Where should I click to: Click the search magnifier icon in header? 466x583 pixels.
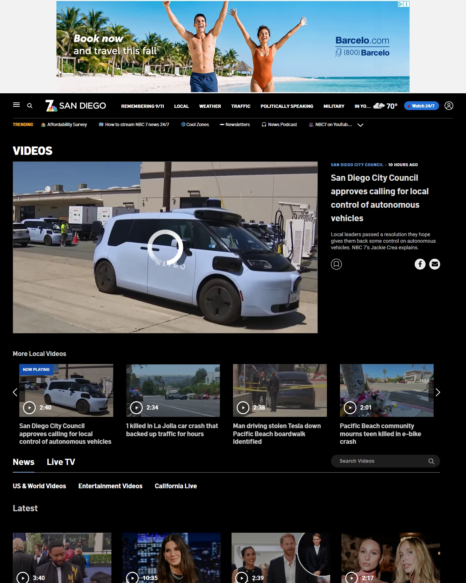click(x=30, y=106)
